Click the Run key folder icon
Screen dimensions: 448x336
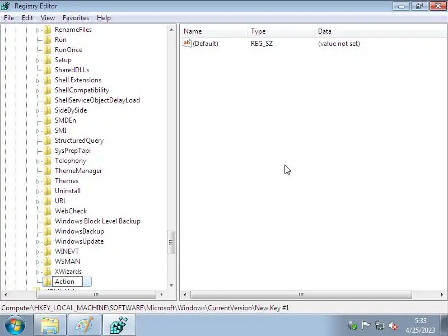[x=47, y=40]
